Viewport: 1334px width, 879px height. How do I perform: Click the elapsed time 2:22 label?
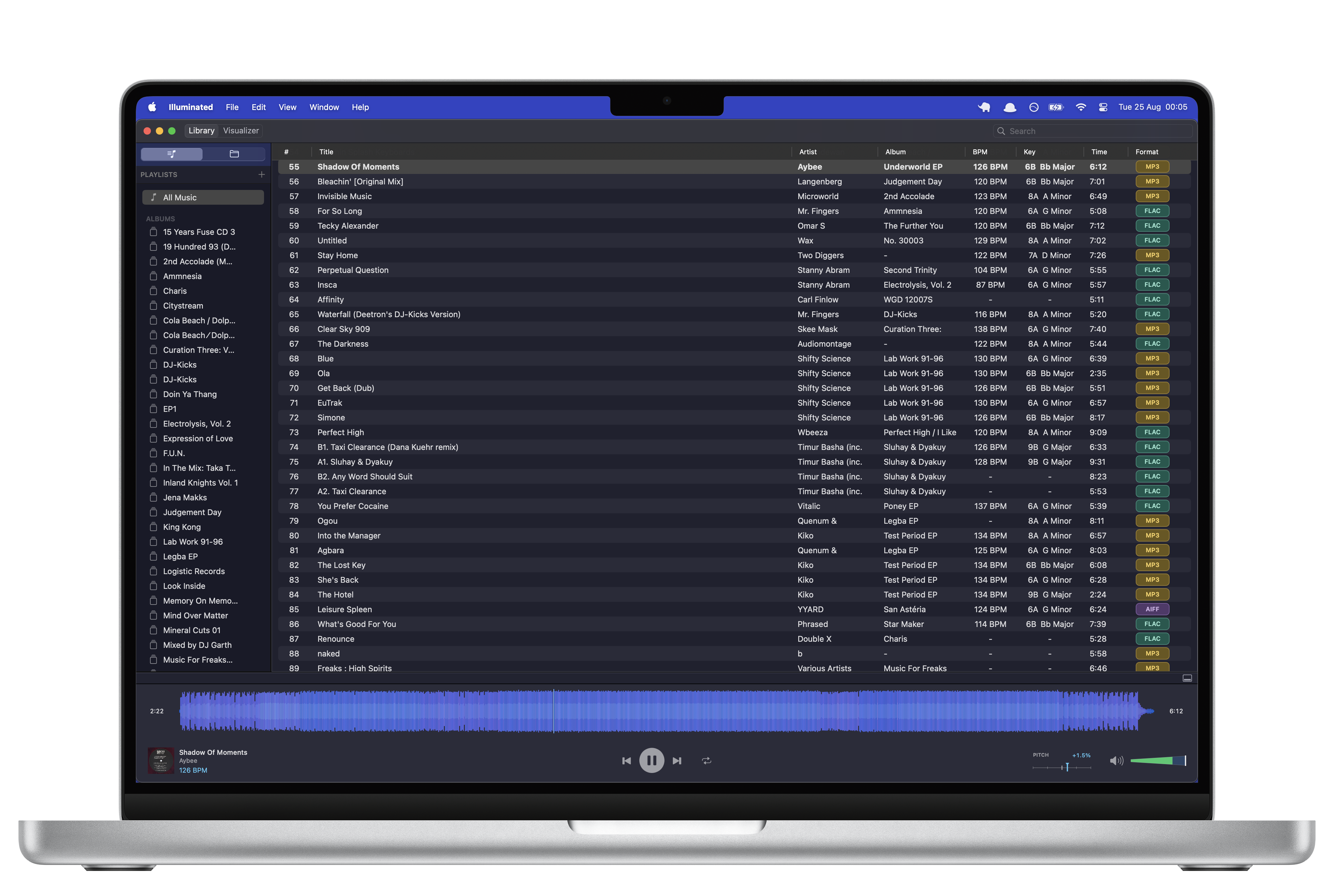tap(156, 711)
